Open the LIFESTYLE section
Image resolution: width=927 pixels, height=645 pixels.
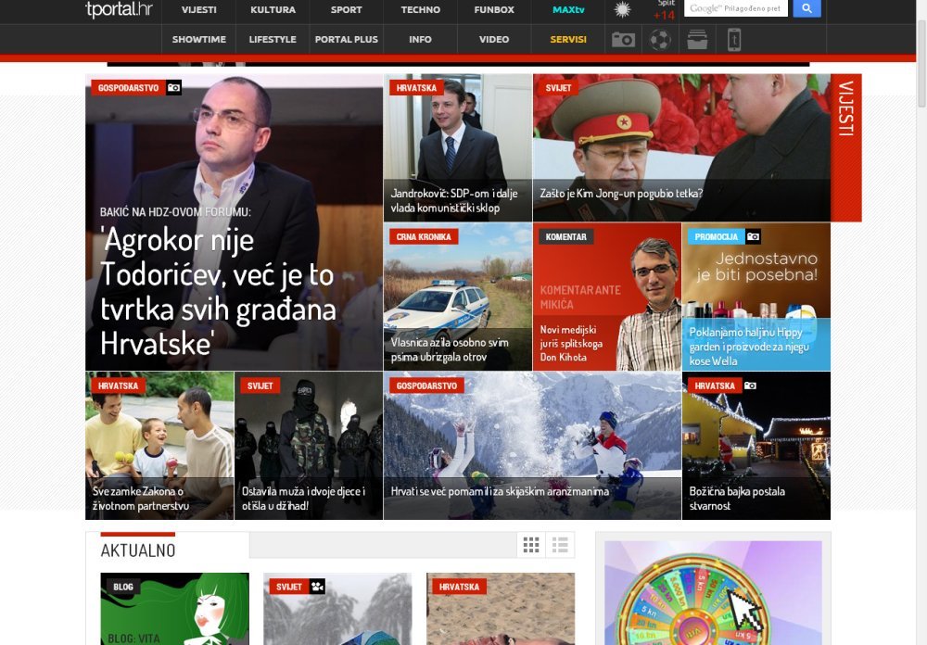tap(273, 39)
